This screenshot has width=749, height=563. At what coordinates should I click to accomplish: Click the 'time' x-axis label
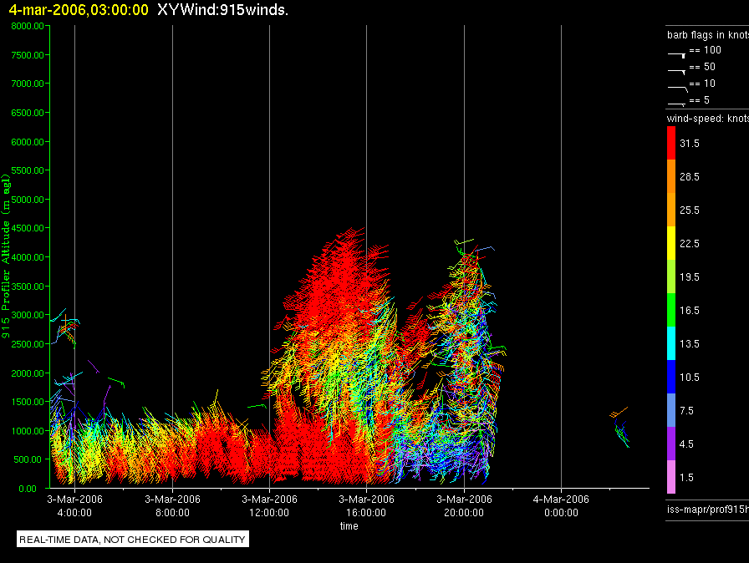point(349,525)
